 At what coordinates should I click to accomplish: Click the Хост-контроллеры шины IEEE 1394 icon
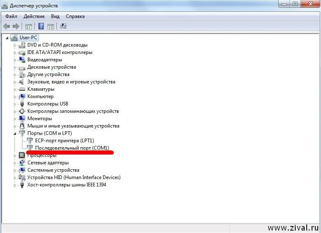(x=22, y=185)
